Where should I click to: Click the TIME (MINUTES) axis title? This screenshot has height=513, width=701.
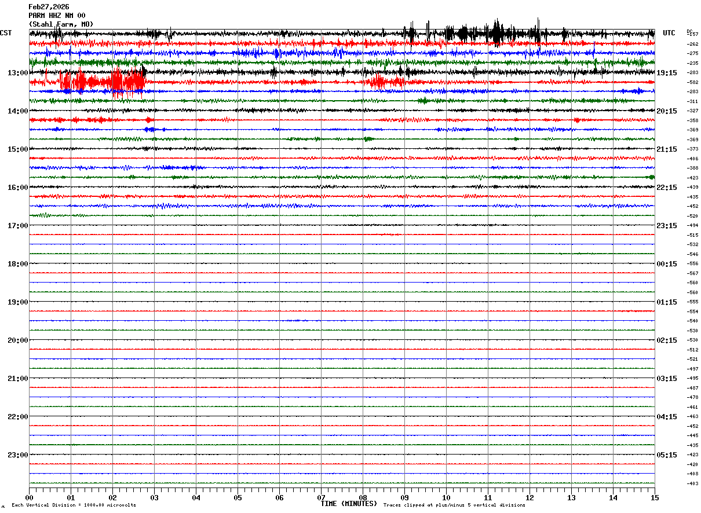[x=349, y=504]
